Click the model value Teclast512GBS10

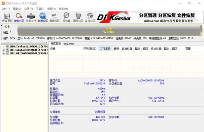pos(94,83)
